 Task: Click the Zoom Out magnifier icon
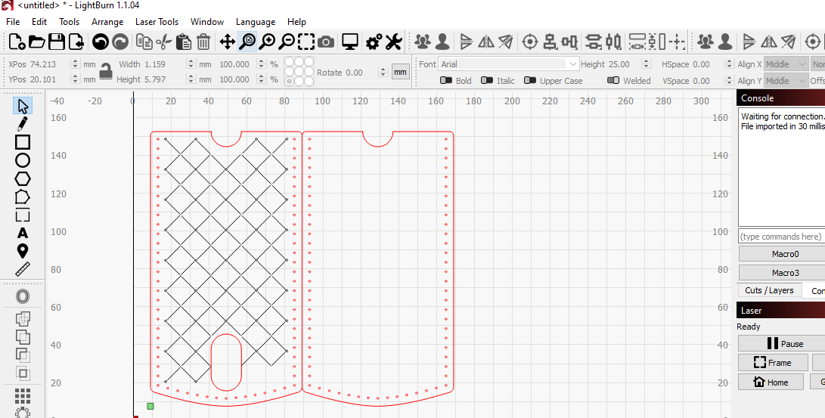pyautogui.click(x=287, y=42)
